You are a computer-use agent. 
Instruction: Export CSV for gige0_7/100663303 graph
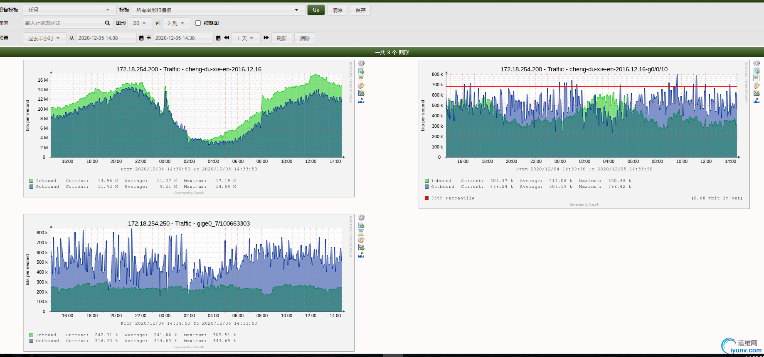click(361, 225)
